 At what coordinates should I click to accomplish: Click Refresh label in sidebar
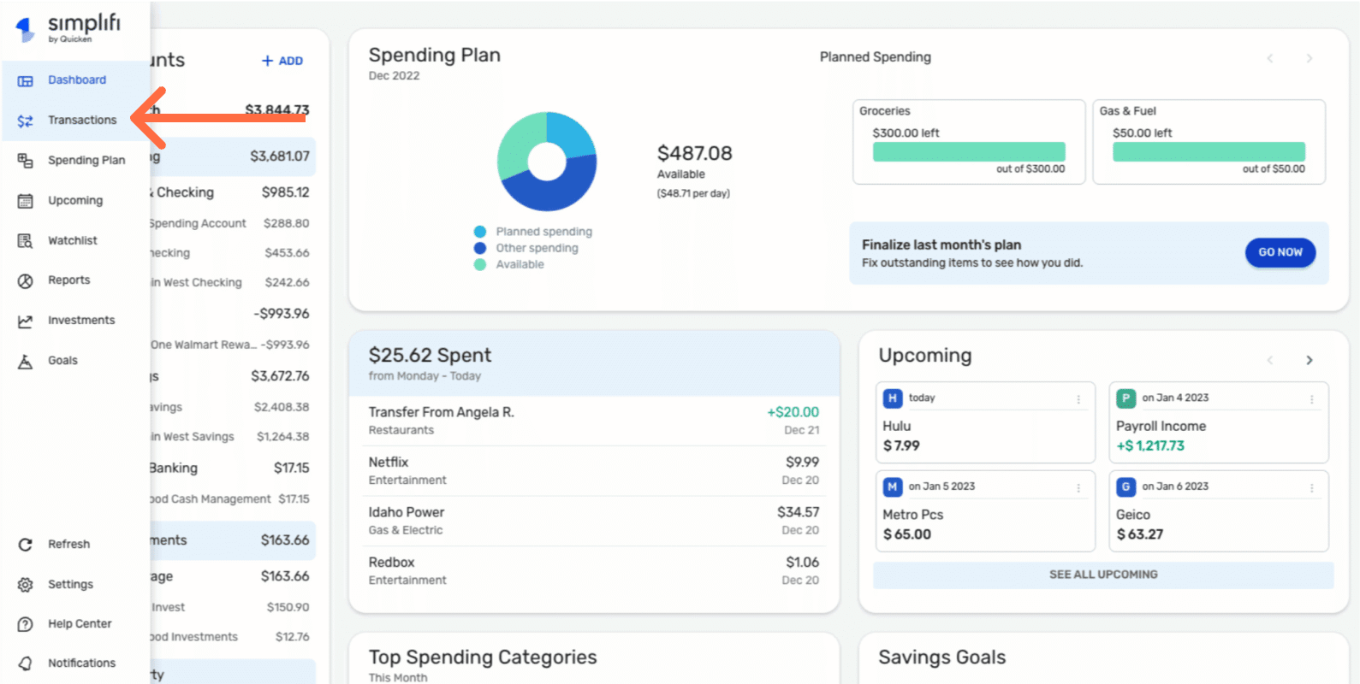(68, 545)
